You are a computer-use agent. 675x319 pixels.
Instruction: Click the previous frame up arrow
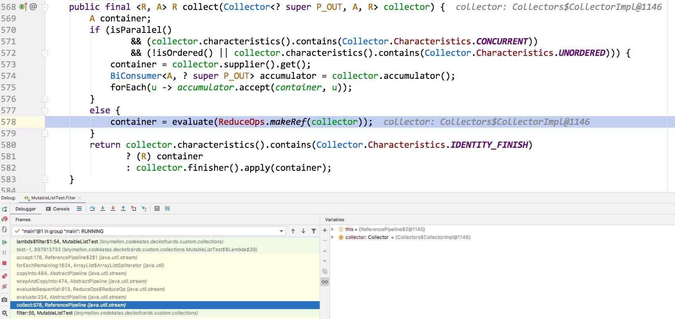click(293, 231)
